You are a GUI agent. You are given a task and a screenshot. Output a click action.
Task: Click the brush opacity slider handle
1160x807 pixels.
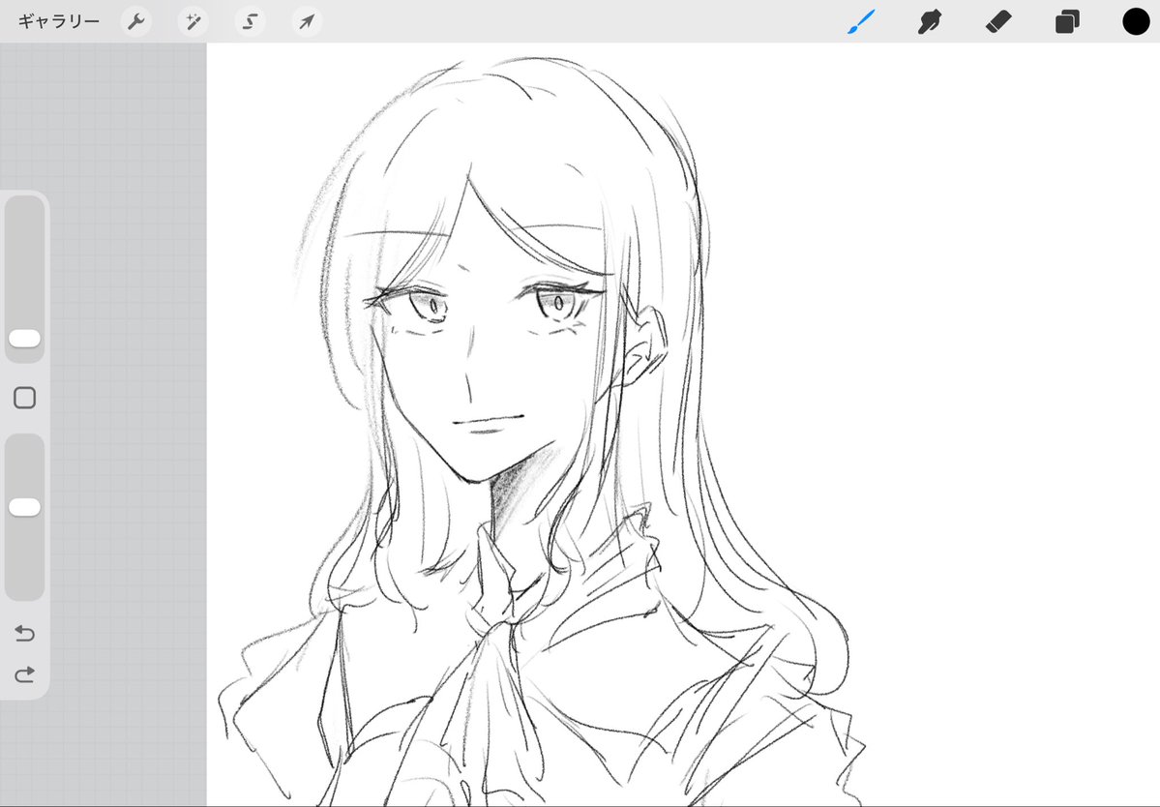[x=24, y=507]
